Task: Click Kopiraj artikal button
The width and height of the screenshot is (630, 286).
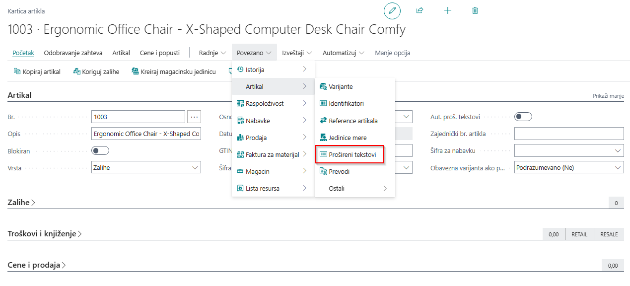Action: pyautogui.click(x=37, y=71)
